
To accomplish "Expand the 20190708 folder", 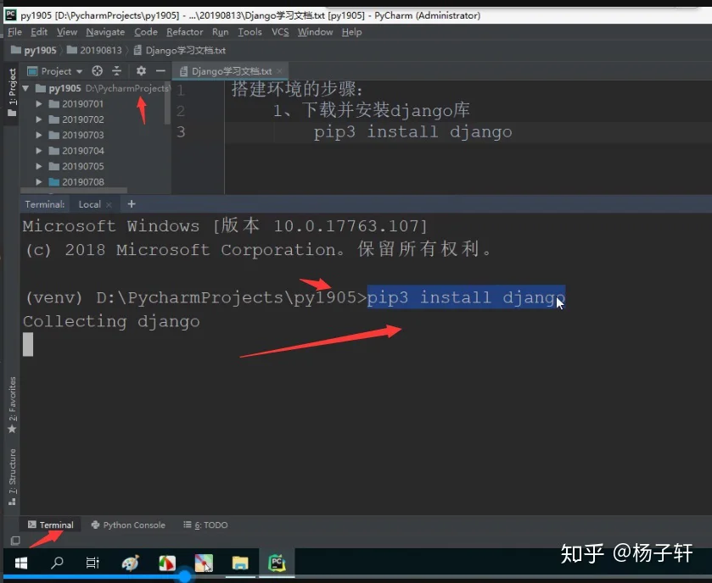I will pyautogui.click(x=39, y=182).
